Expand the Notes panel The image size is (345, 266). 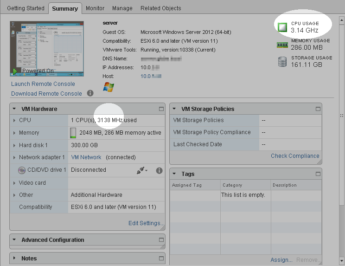pos(14,258)
